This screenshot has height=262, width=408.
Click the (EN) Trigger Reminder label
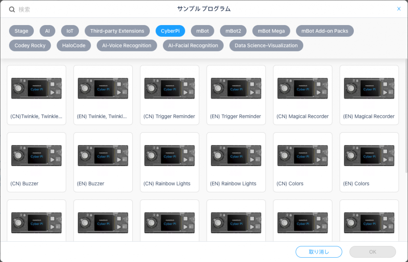pyautogui.click(x=235, y=116)
